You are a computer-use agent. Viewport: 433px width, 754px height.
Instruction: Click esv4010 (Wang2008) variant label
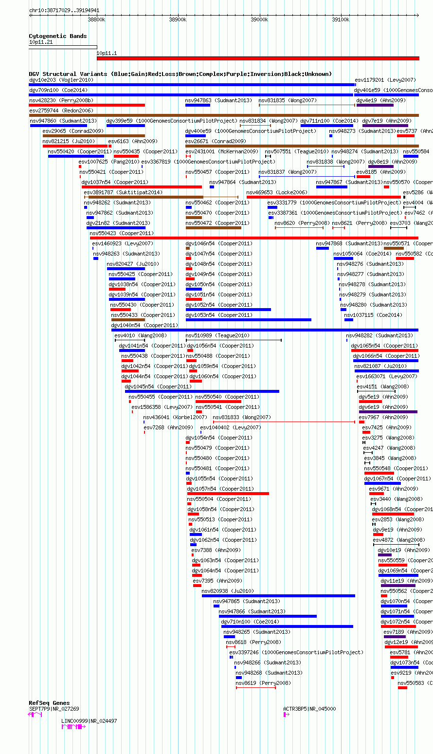pos(141,335)
